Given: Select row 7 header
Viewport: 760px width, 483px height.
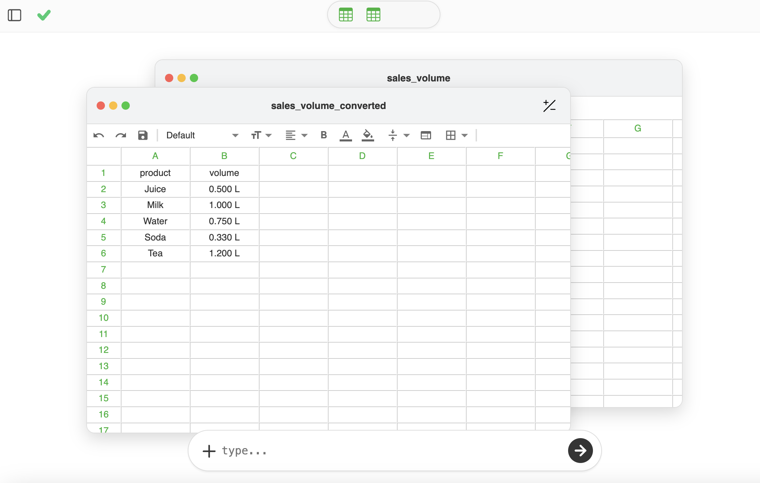Looking at the screenshot, I should tap(104, 269).
